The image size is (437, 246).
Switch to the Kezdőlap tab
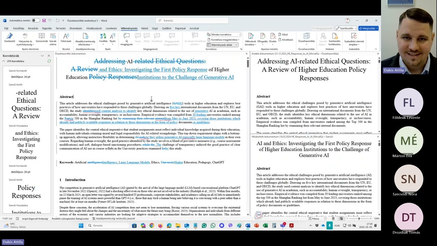18,28
